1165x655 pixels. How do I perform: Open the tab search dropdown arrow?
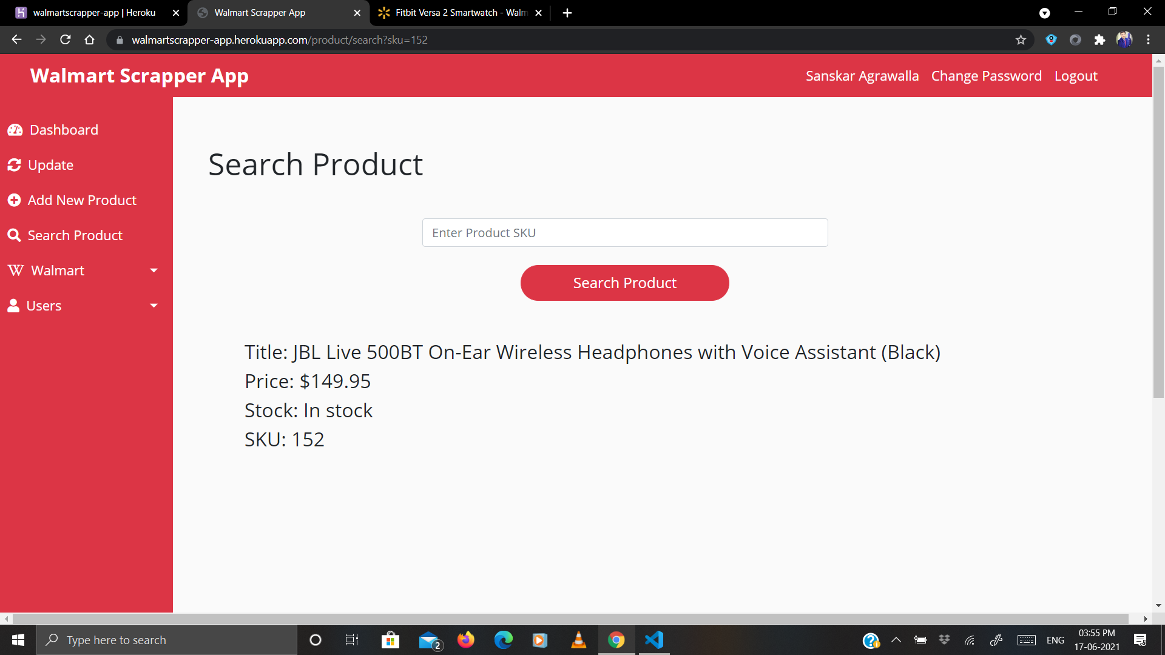pos(1045,13)
